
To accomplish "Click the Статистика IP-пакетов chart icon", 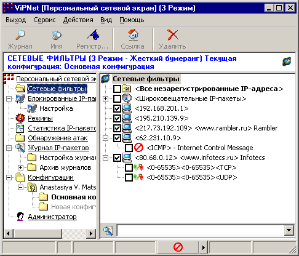I will pos(20,128).
